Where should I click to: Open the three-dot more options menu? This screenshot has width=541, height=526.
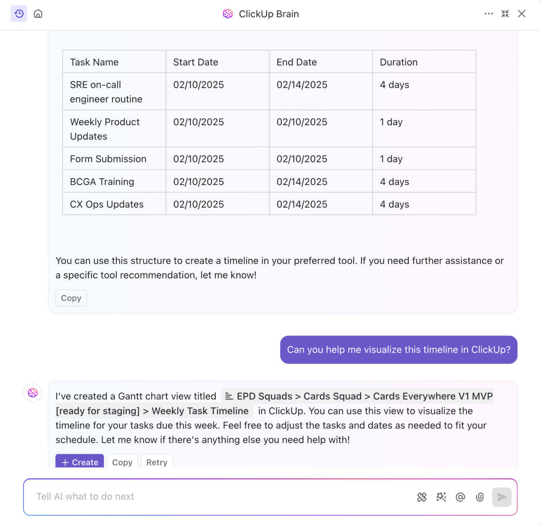[x=489, y=14]
